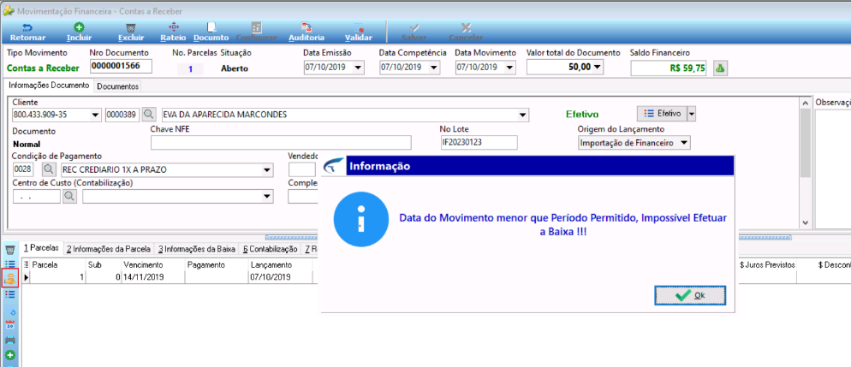The height and width of the screenshot is (367, 851).
Task: Click the red-bulleted list icon in the sidebar
Action: pos(9,293)
